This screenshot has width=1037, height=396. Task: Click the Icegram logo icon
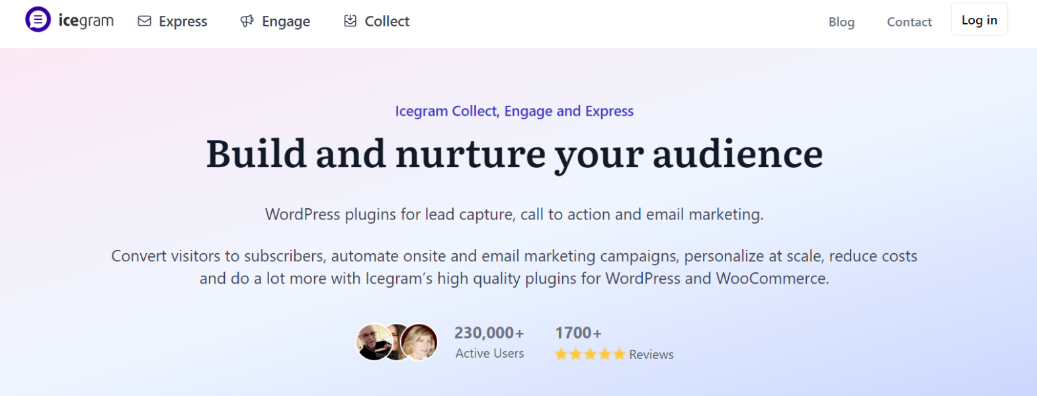point(38,19)
